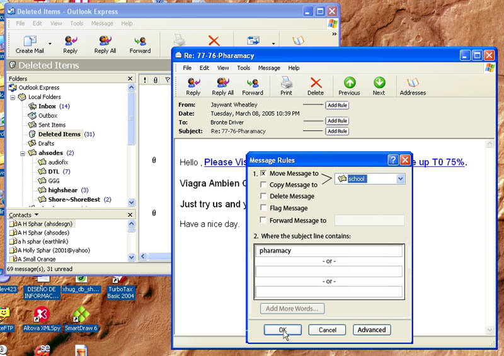Select the highshear folder
504x356 pixels.
pyautogui.click(x=62, y=190)
